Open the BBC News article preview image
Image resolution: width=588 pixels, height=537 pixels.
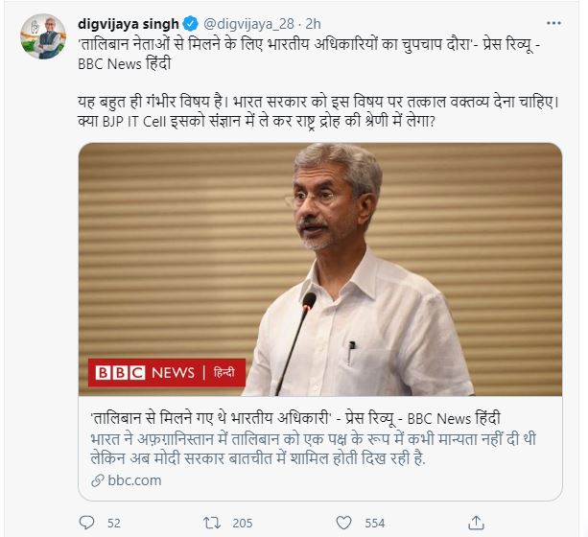[x=319, y=269]
